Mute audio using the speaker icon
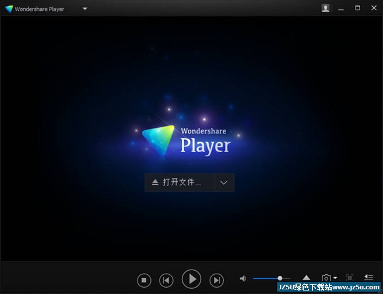Screen dimensions: 383x294 coord(243,278)
